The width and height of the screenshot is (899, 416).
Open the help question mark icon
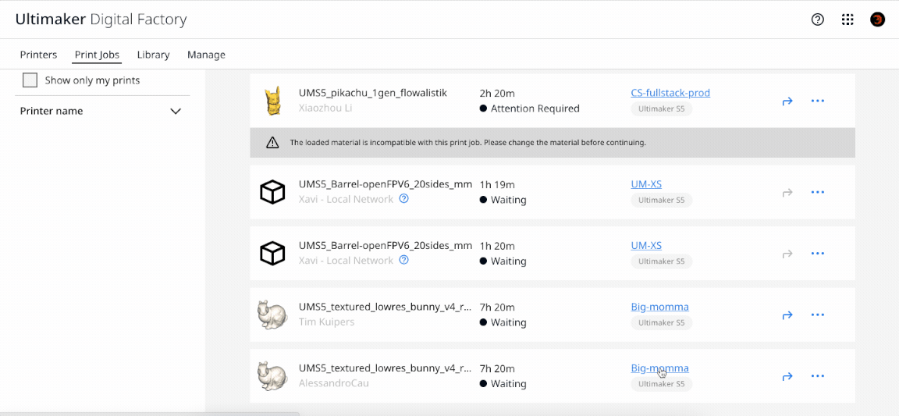pyautogui.click(x=817, y=20)
